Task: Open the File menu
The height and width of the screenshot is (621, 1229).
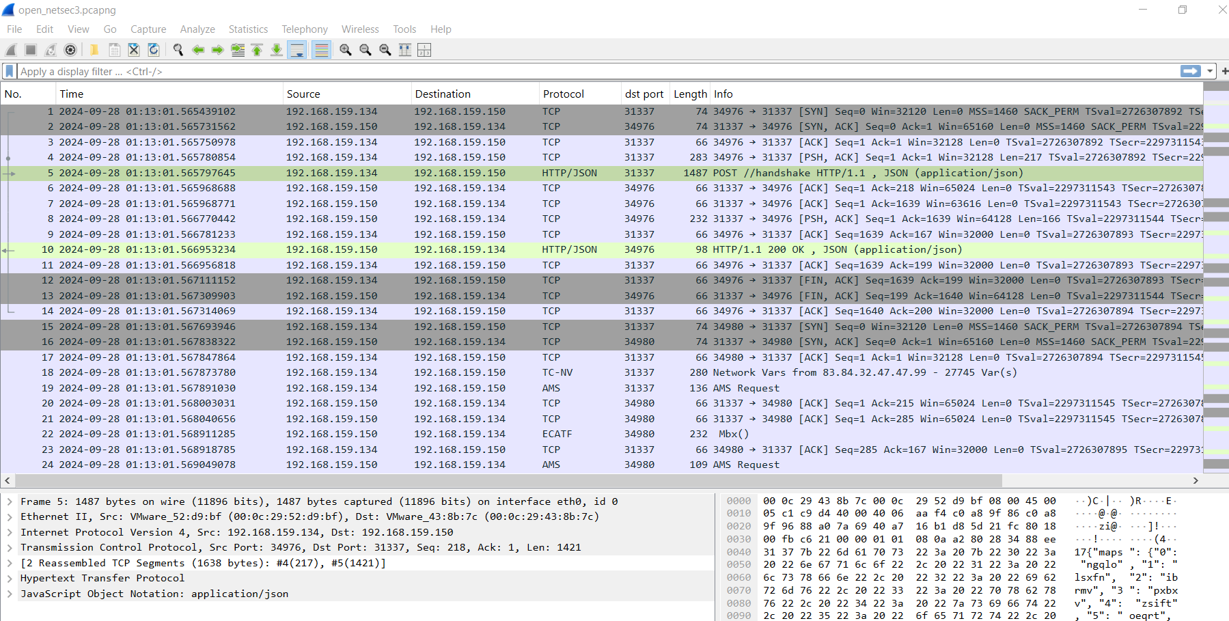Action: pos(14,29)
